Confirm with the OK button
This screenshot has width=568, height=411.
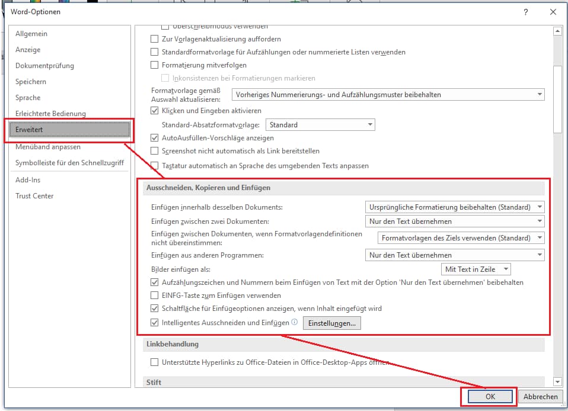(490, 397)
